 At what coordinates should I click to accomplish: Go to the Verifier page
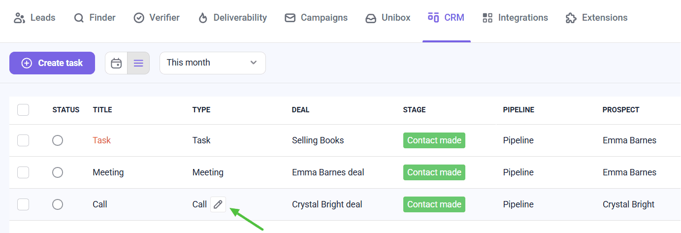point(157,18)
